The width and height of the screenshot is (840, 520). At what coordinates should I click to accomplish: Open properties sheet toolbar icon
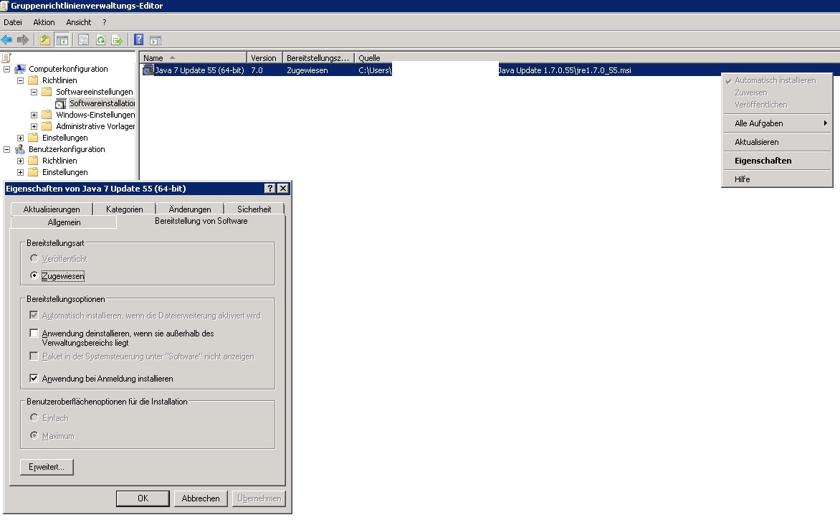tap(84, 39)
